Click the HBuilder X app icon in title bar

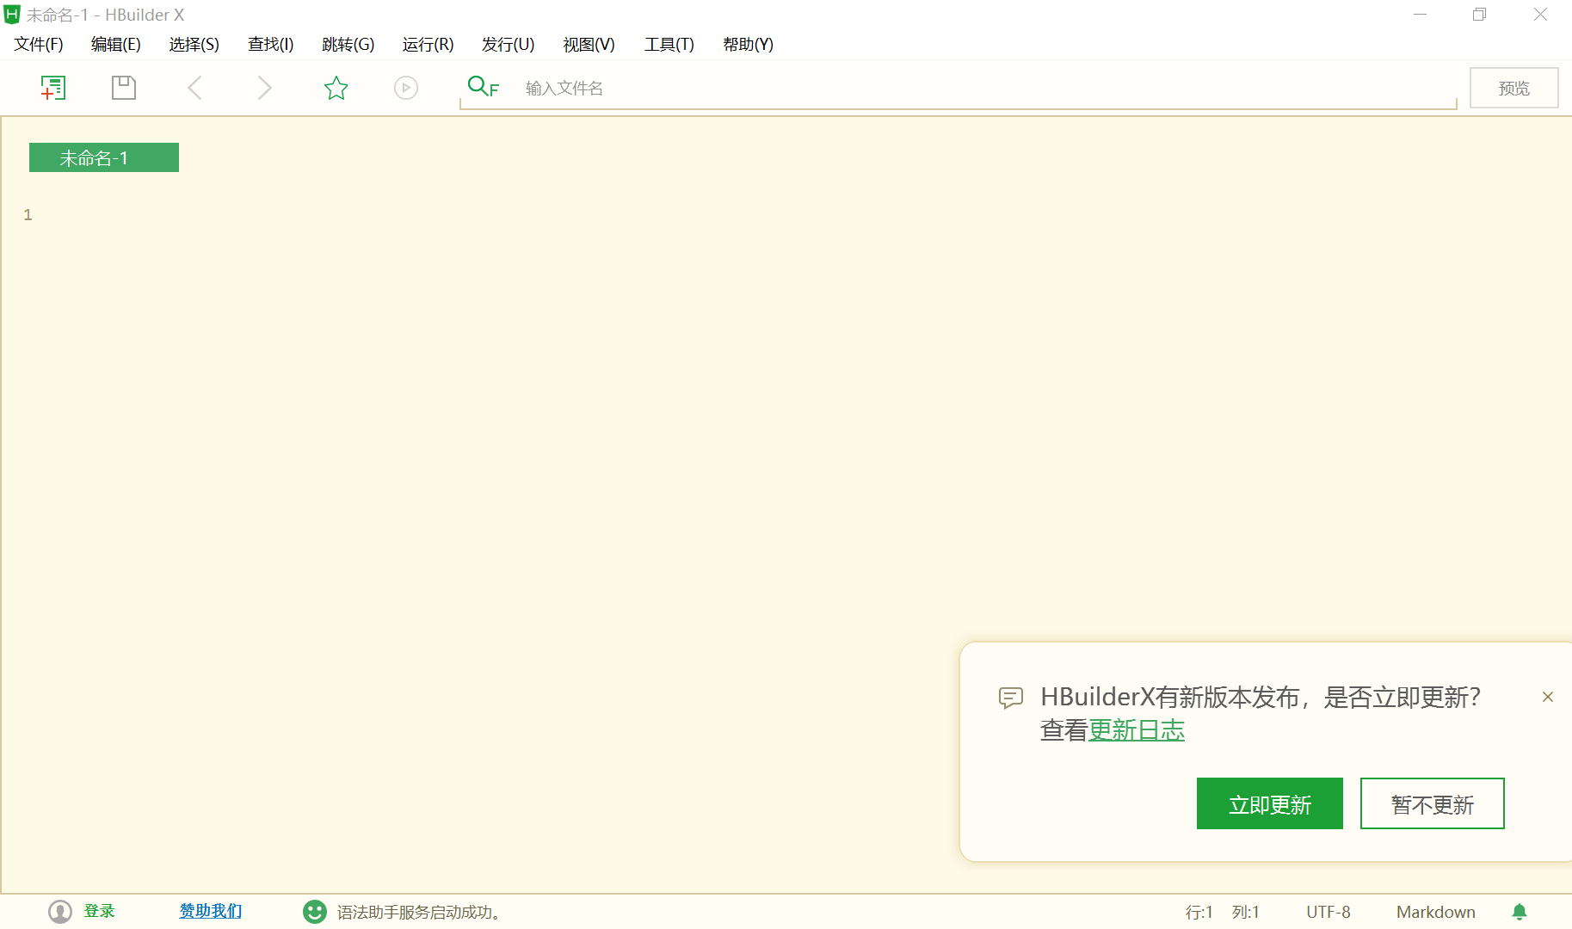[12, 15]
